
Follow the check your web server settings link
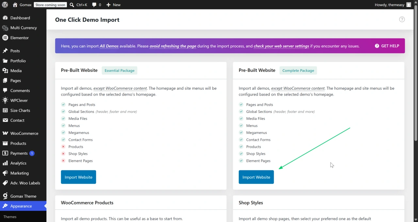(281, 46)
